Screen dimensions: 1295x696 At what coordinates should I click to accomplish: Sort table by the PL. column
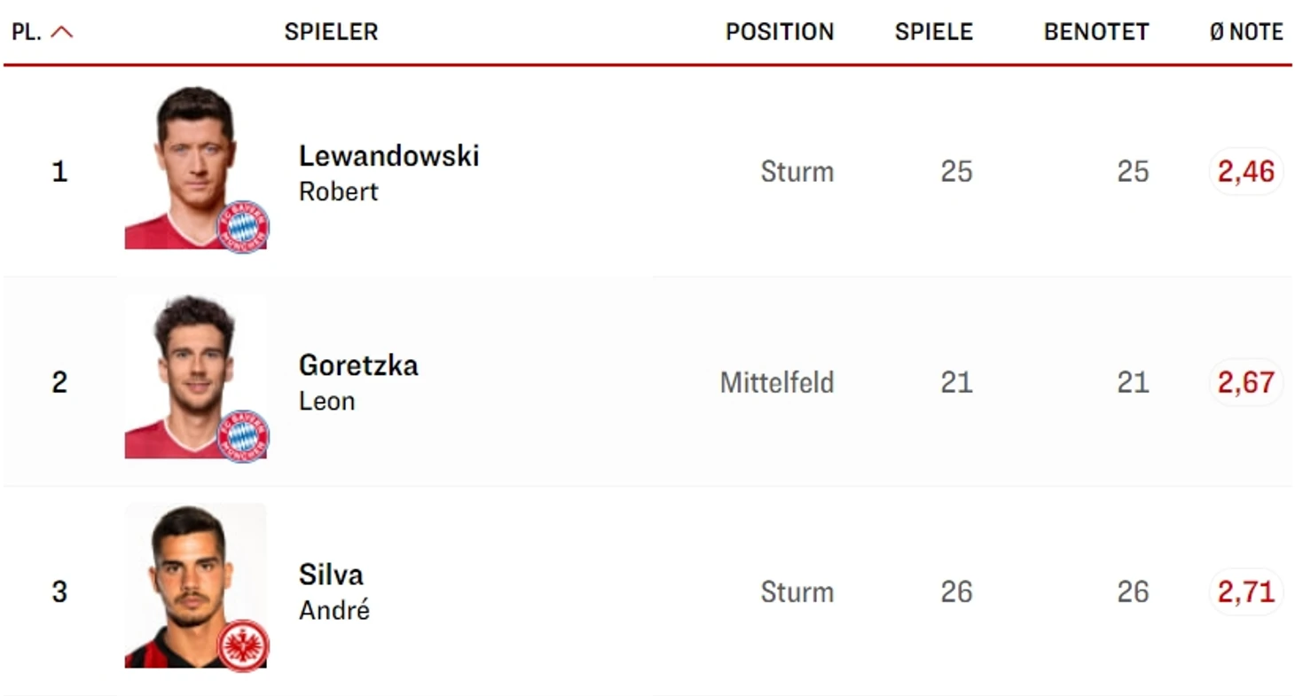click(x=27, y=32)
